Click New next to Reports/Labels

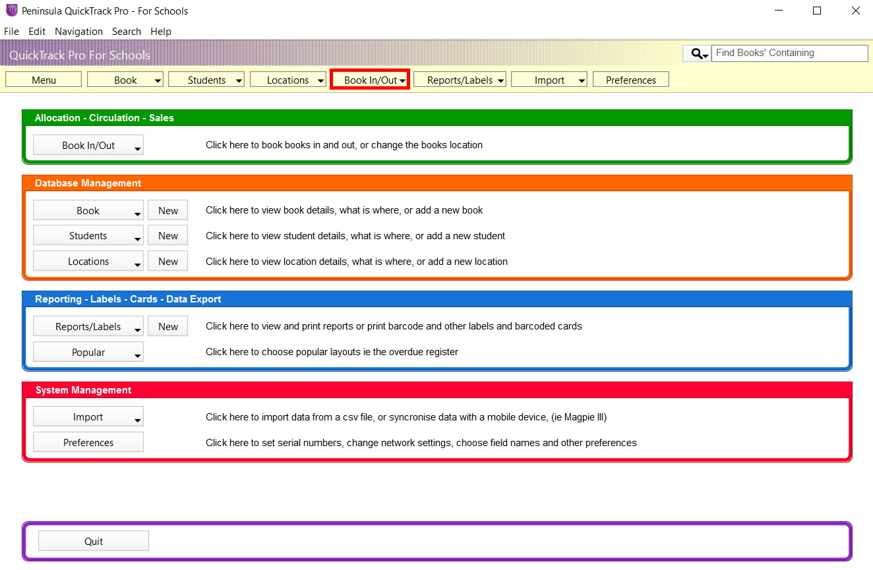[168, 326]
